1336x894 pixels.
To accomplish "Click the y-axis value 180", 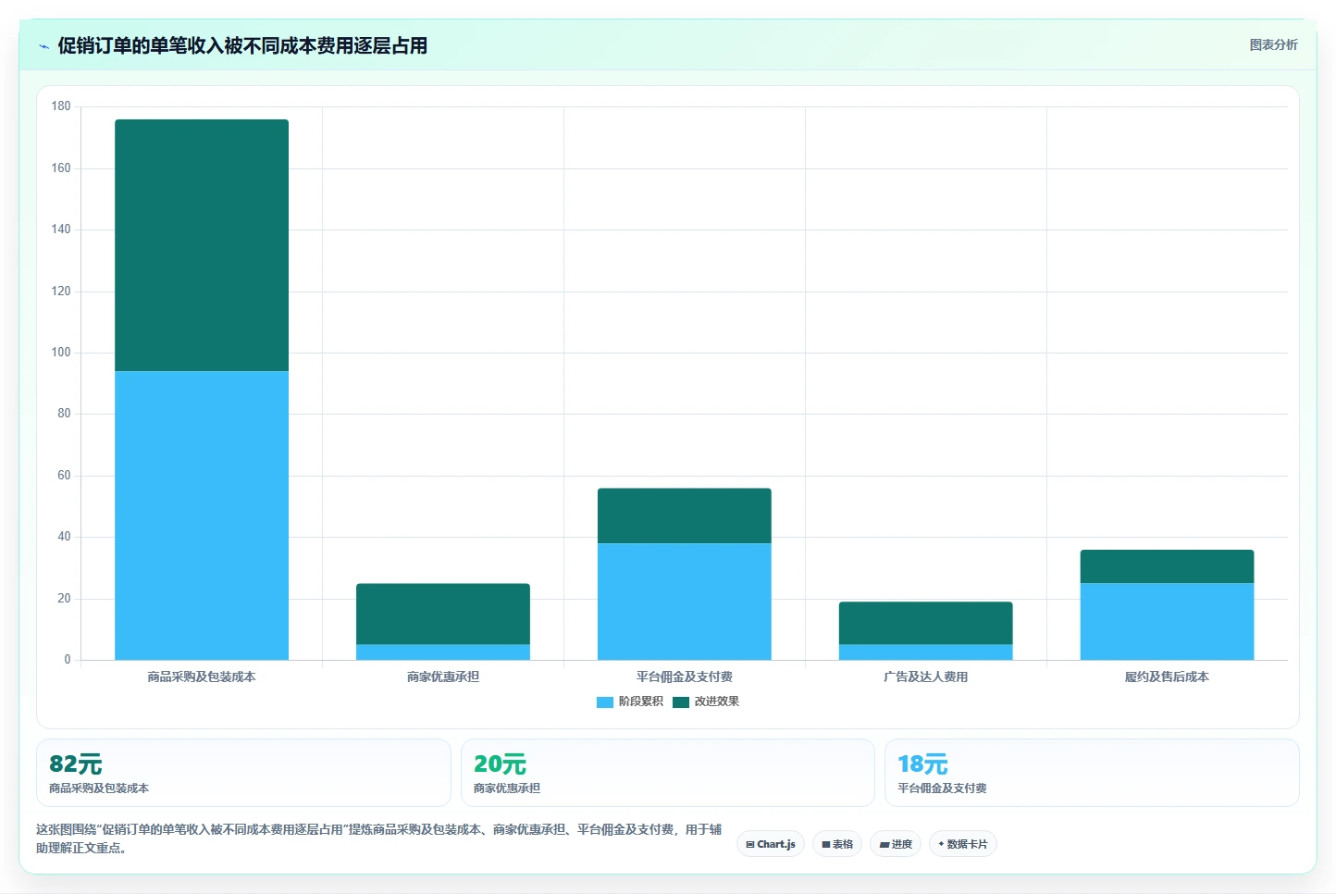I will pyautogui.click(x=61, y=106).
